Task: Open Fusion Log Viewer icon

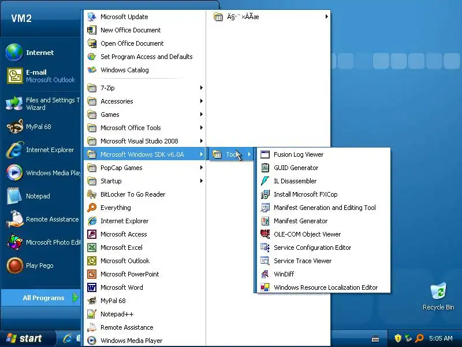Action: coord(265,154)
